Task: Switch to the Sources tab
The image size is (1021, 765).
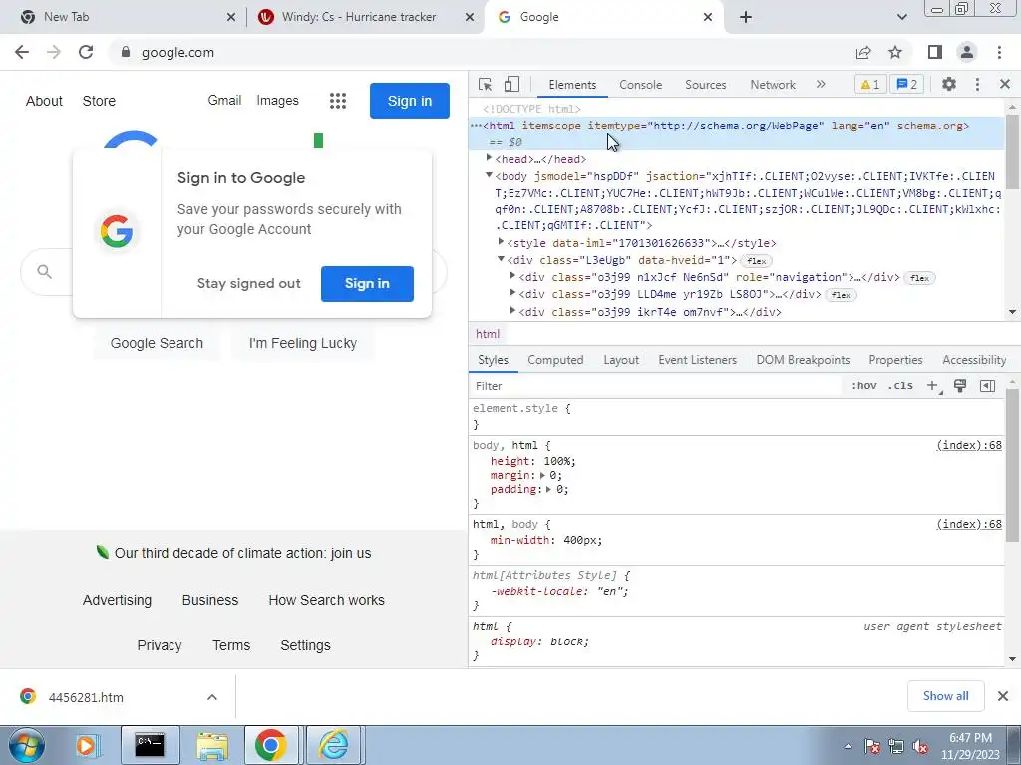Action: (x=705, y=85)
